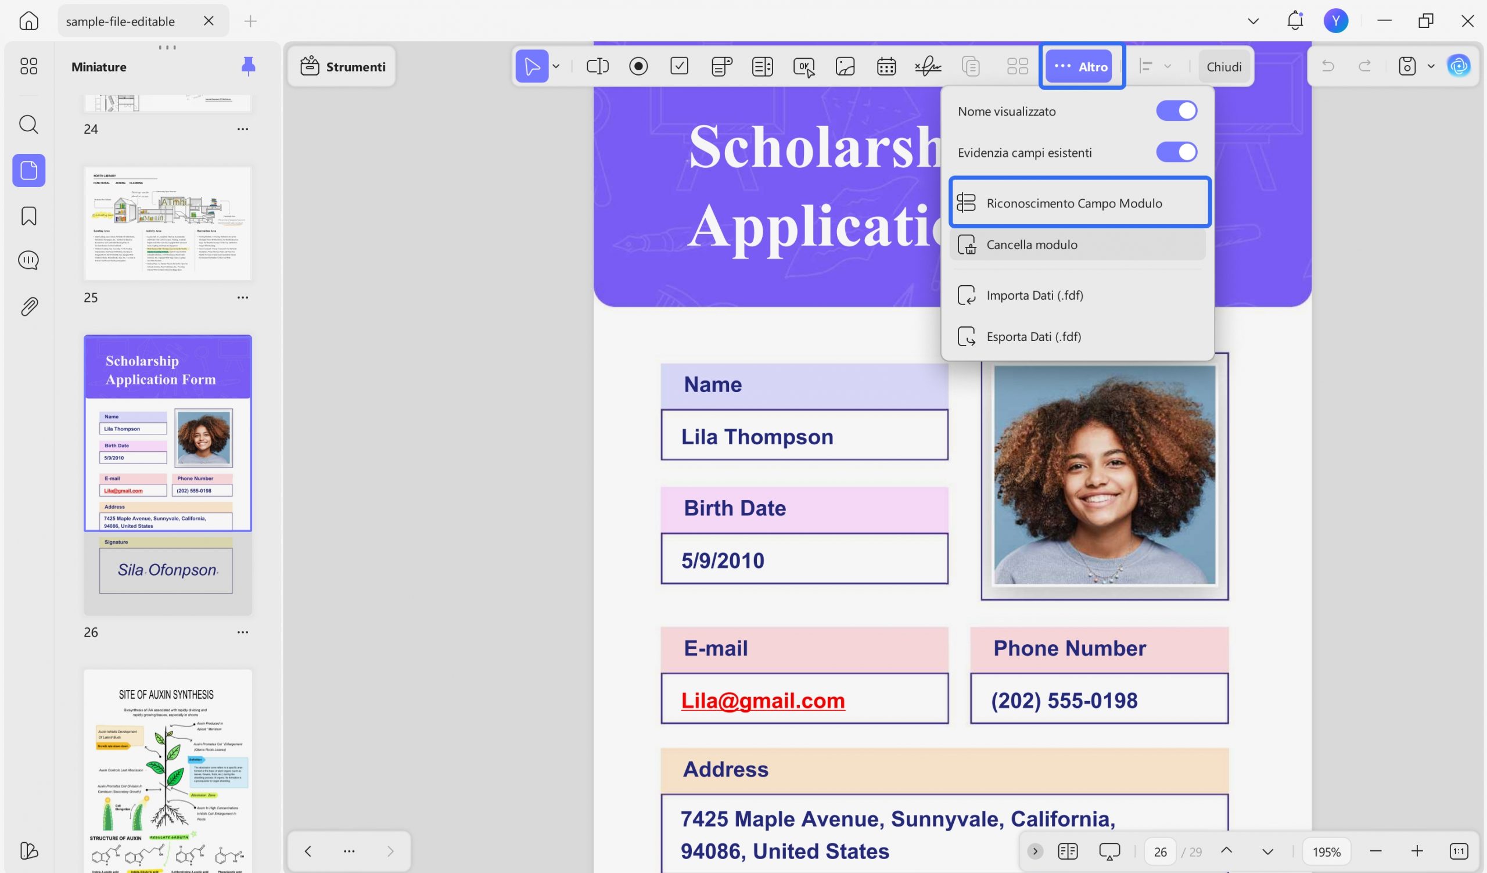Expand the pointer tool dropdown arrow
Viewport: 1487px width, 873px height.
tap(556, 66)
